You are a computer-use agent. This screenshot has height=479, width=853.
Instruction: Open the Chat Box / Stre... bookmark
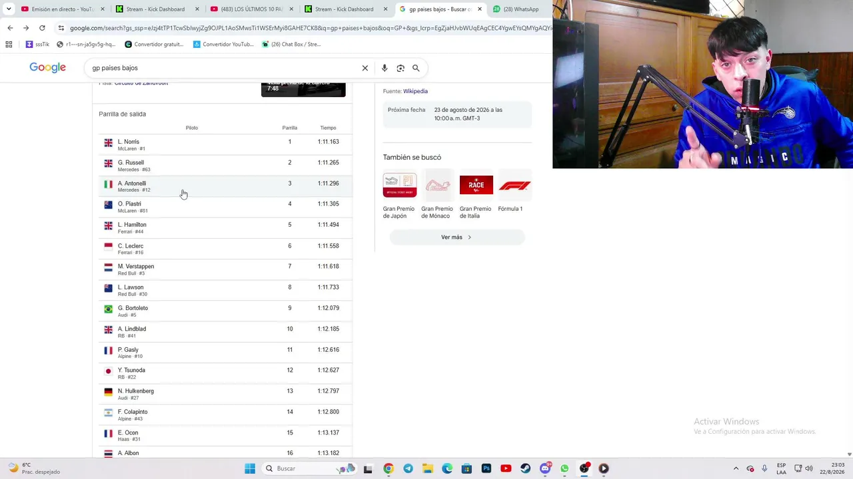pos(291,45)
